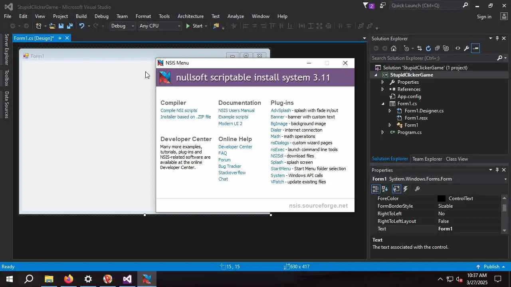Image resolution: width=511 pixels, height=287 pixels.
Task: Click the feedback icon beside Quick Launch
Action: click(x=383, y=6)
